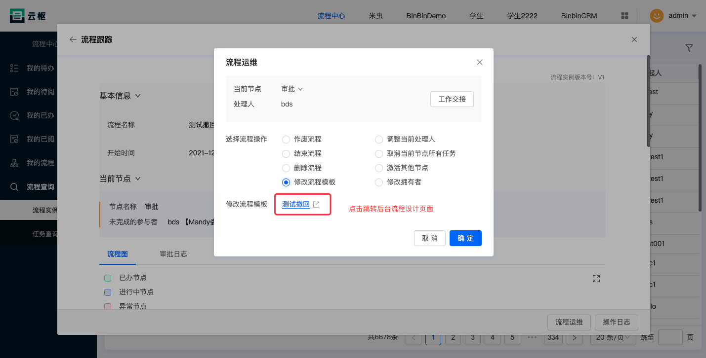Select the 修改拥有者 radio option
This screenshot has height=358, width=706.
(379, 182)
